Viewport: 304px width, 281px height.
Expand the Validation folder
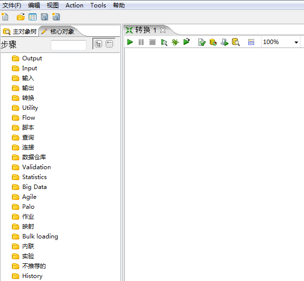tap(31, 167)
